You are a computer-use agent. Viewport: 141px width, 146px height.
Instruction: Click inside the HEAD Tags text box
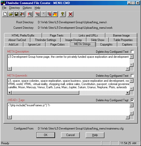coord(69,109)
